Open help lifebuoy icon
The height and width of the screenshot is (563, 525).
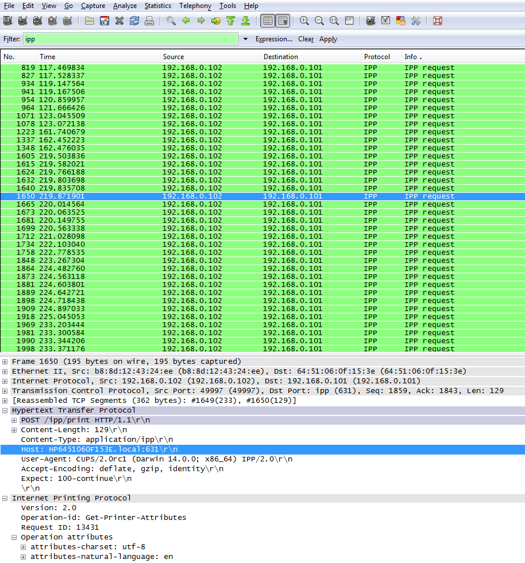click(437, 21)
